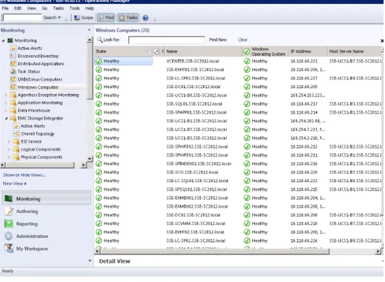Viewport: 385px width, 282px height.
Task: Open the Task Status view icon
Action: pyautogui.click(x=13, y=72)
